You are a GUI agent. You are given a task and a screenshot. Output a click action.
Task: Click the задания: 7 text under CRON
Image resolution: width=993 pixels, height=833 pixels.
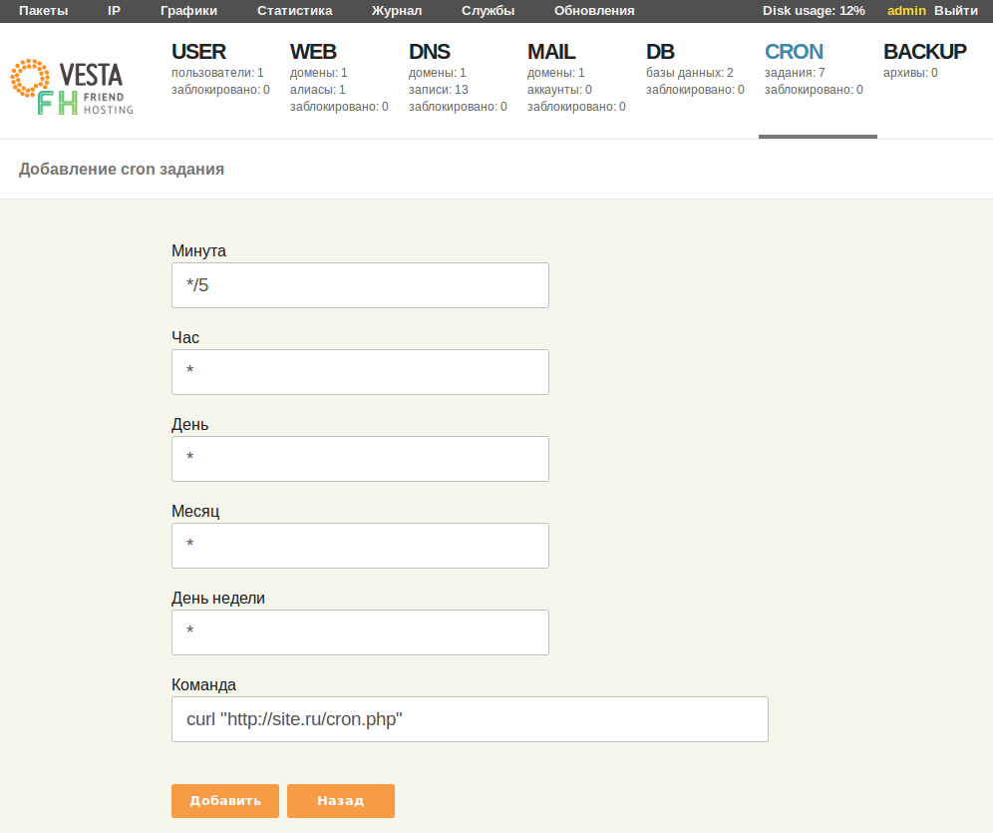795,73
